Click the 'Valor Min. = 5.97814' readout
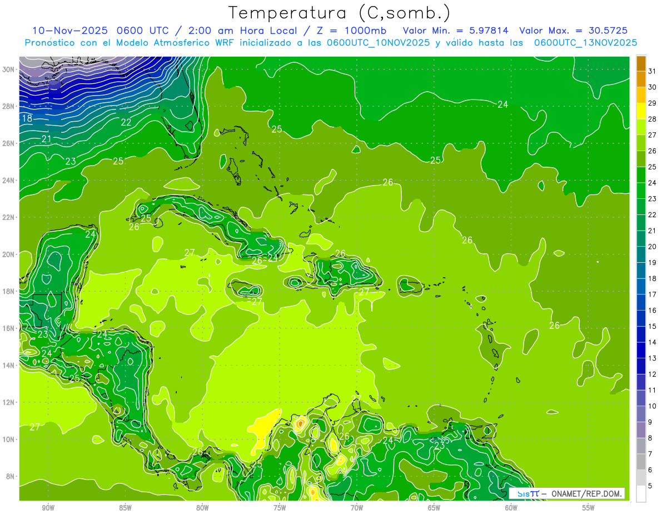 456,31
